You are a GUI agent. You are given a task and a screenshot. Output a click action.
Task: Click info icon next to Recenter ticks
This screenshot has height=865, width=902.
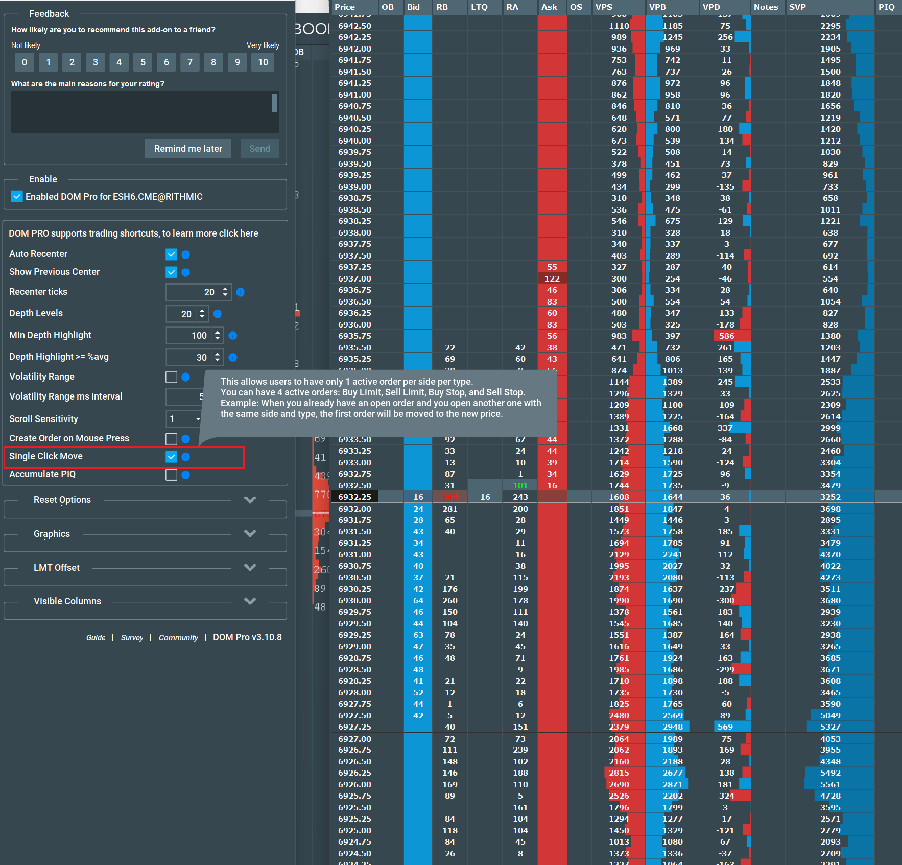click(241, 292)
